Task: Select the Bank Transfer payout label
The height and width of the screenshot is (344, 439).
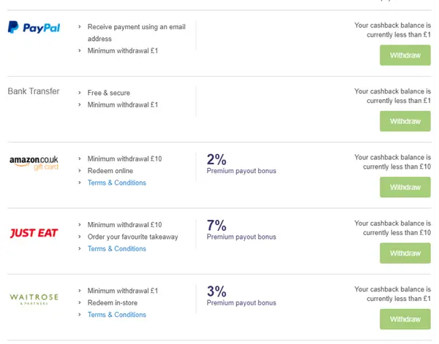Action: tap(34, 91)
